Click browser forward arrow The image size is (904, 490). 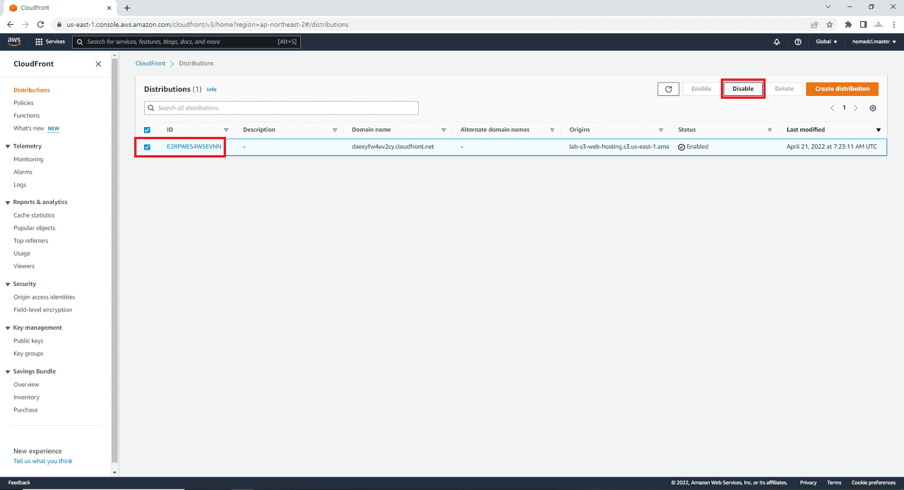25,24
